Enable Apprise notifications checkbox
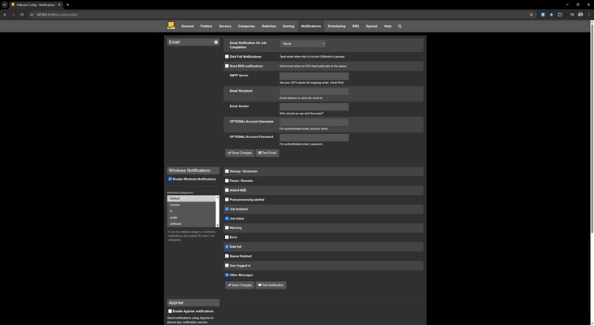Screen dimensions: 594x325 pos(170,311)
